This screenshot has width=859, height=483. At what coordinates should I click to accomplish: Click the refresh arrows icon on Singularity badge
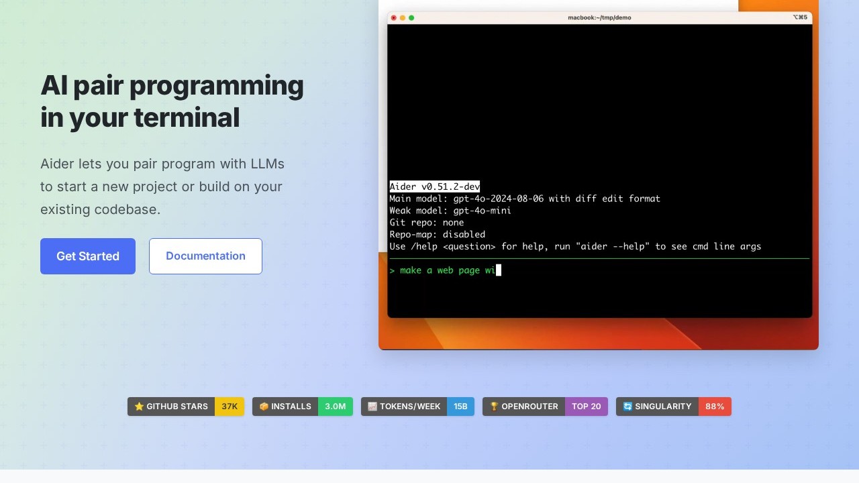627,407
